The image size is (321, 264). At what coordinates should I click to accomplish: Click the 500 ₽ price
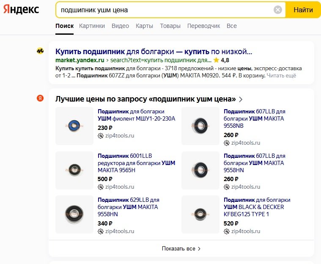[x=105, y=179]
